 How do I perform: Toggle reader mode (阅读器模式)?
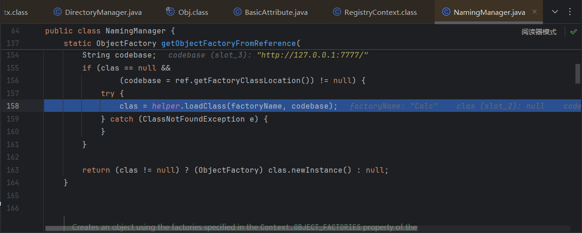(539, 32)
